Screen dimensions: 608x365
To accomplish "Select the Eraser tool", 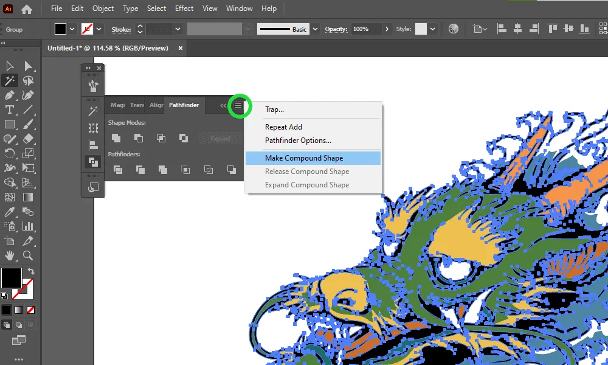I will coord(28,139).
